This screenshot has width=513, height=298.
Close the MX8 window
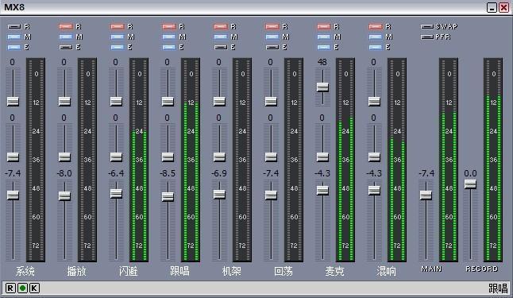[x=503, y=7]
